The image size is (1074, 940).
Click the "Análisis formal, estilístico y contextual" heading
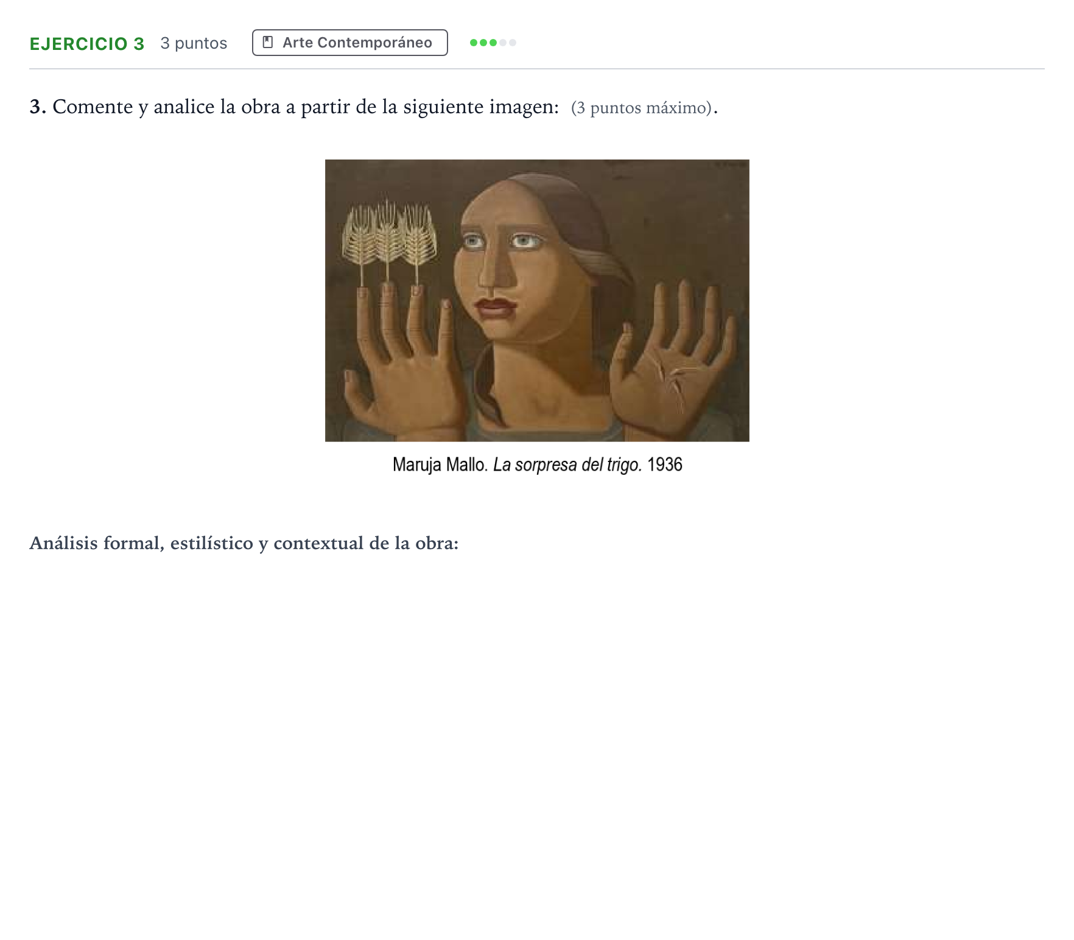244,543
